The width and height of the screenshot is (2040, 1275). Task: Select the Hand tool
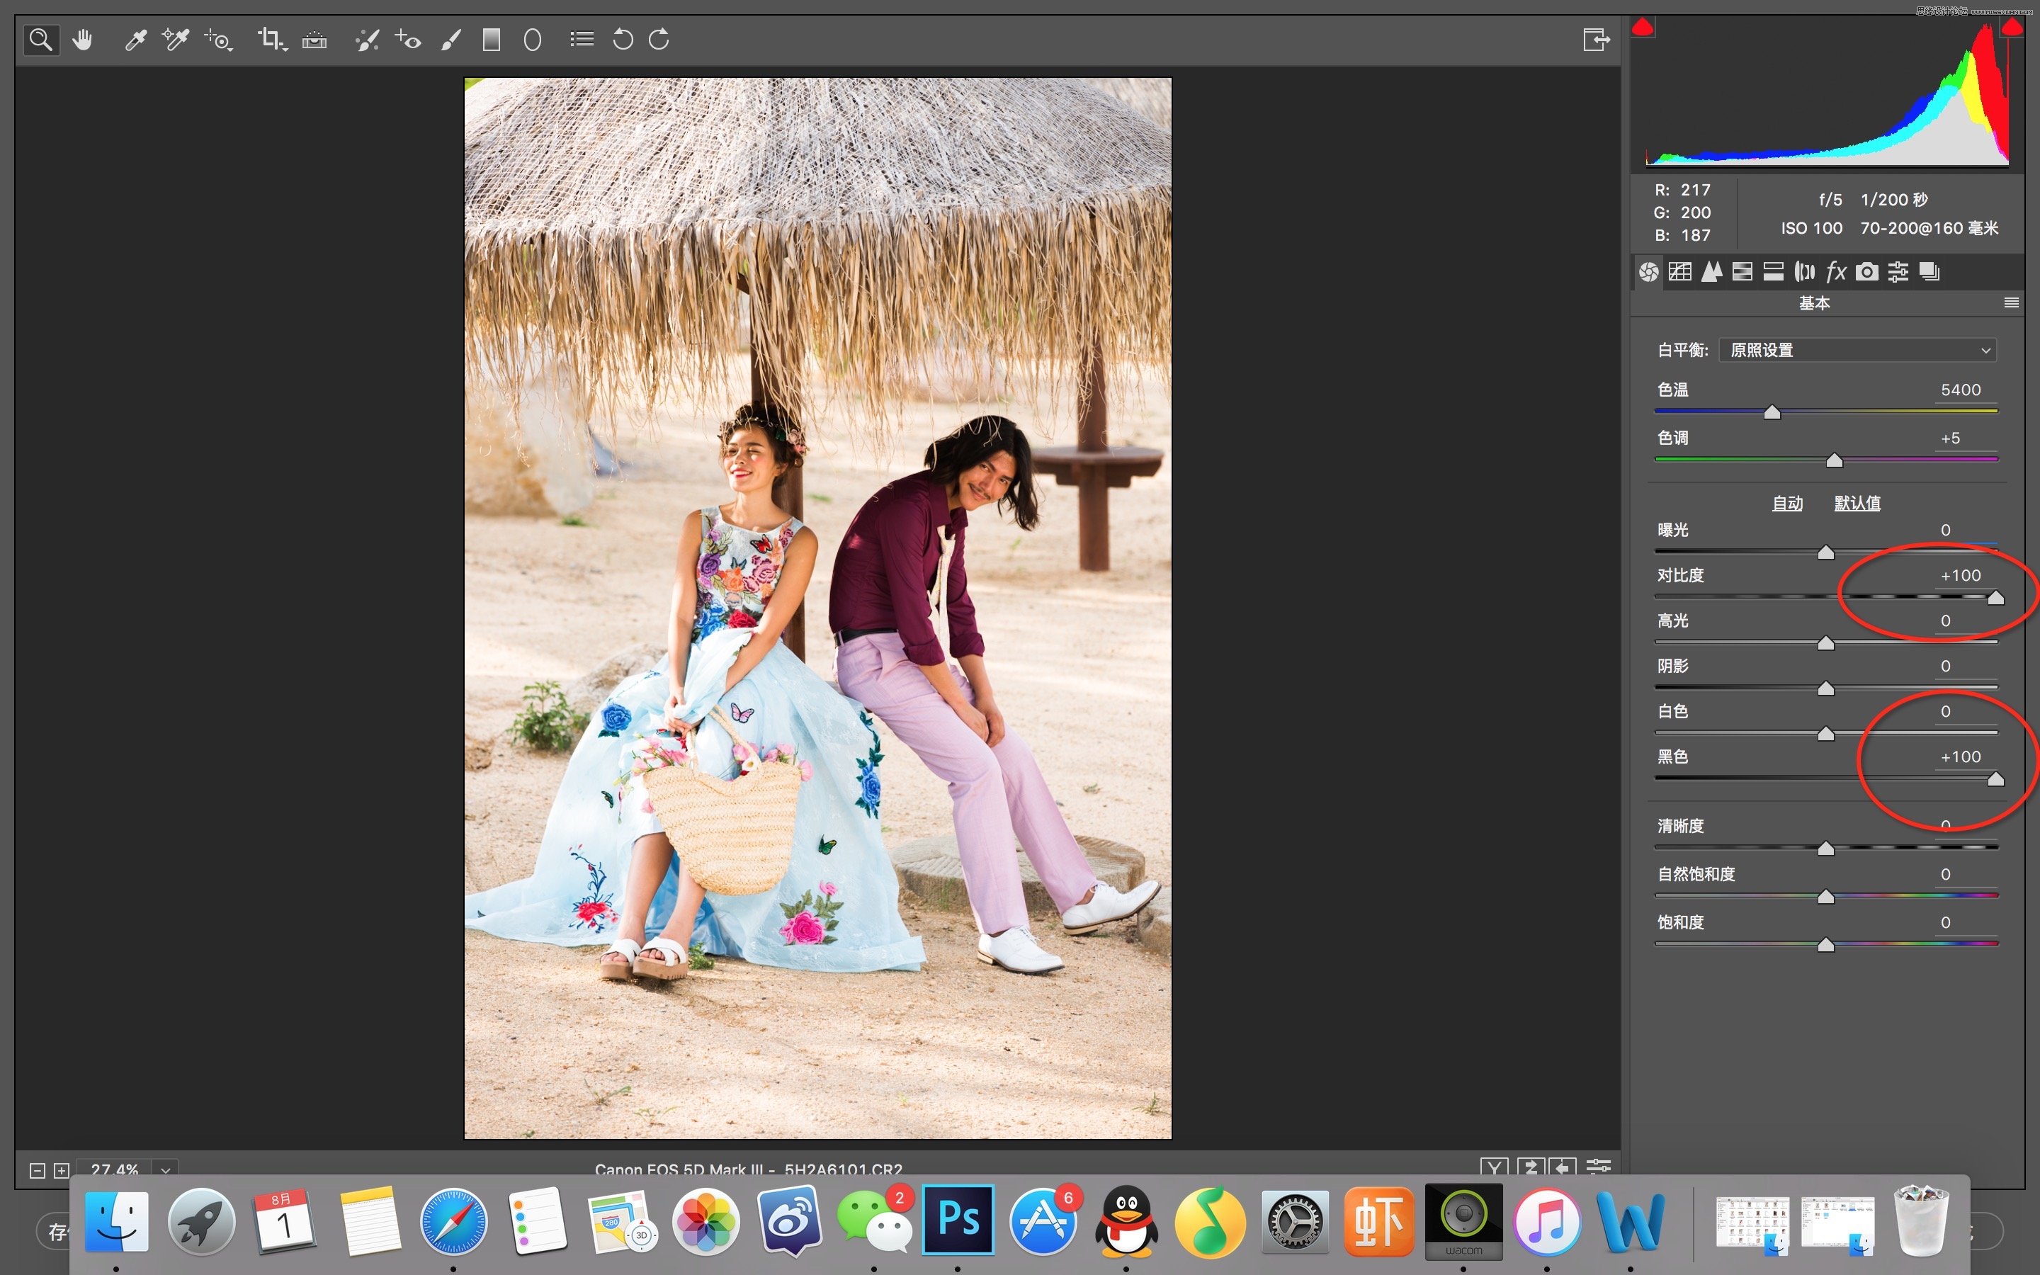tap(83, 40)
